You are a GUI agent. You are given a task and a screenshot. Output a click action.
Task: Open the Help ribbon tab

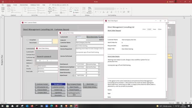pyautogui.click(x=44, y=5)
